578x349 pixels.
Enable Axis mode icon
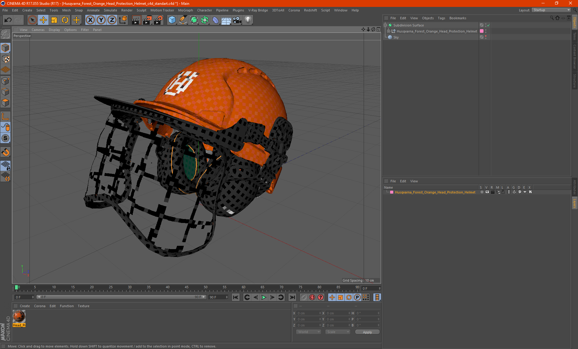(x=5, y=116)
